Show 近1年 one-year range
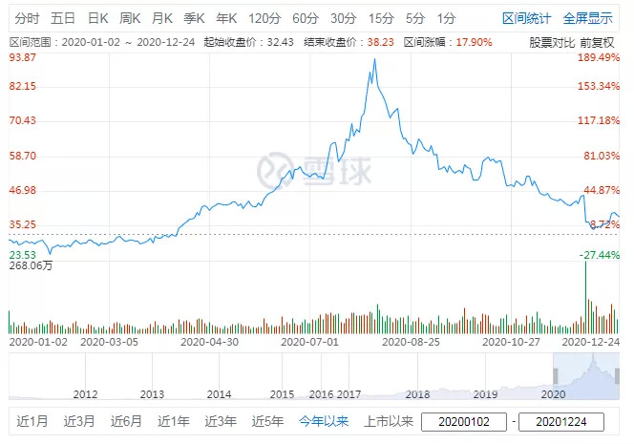634x444 pixels. (x=173, y=421)
